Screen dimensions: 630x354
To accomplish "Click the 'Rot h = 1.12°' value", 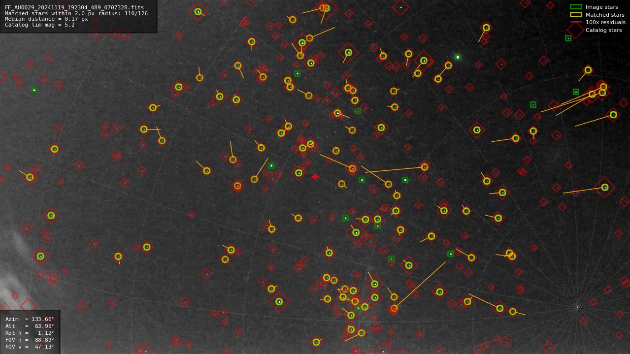I will pos(30,333).
